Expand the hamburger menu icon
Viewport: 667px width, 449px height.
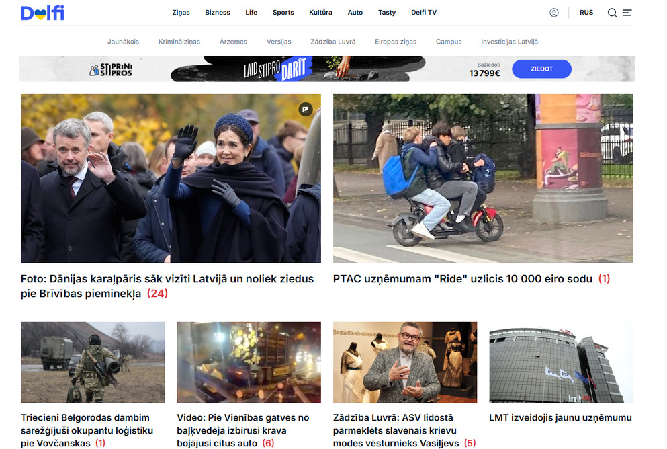627,13
